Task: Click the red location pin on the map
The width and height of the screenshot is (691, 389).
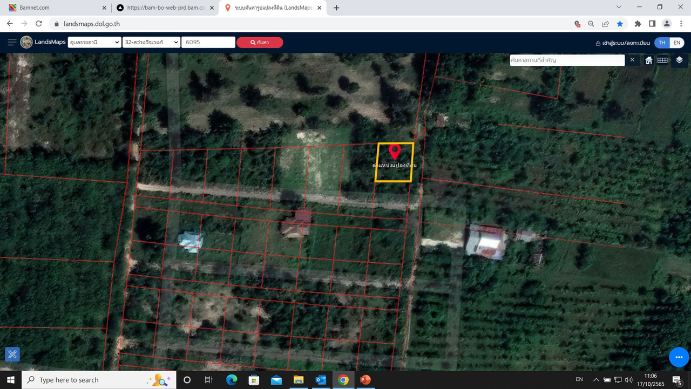Action: pos(395,151)
